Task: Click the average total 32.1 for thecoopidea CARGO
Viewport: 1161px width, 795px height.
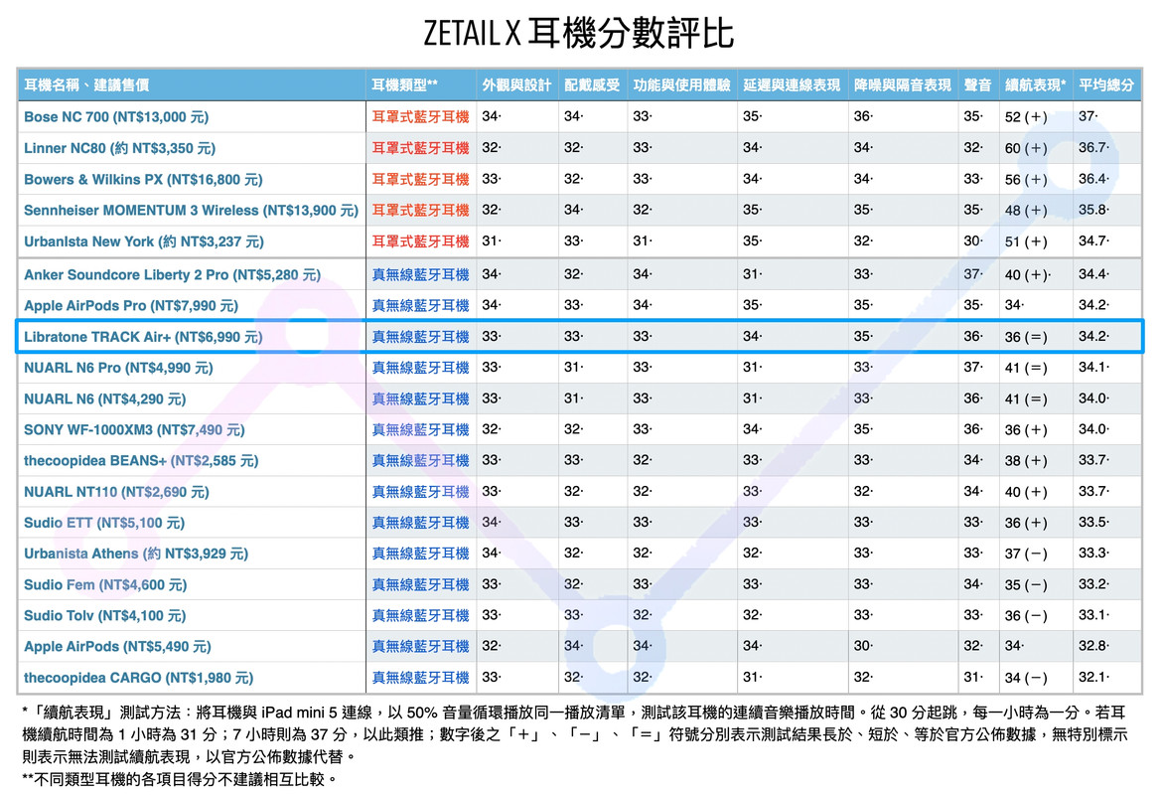Action: tap(1092, 677)
